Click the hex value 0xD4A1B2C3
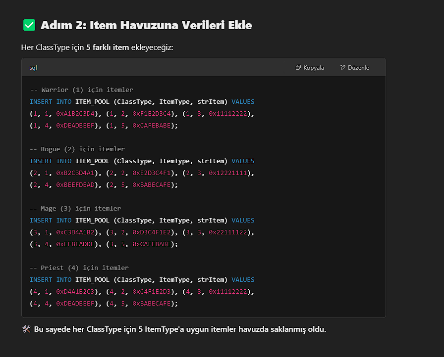 75,291
